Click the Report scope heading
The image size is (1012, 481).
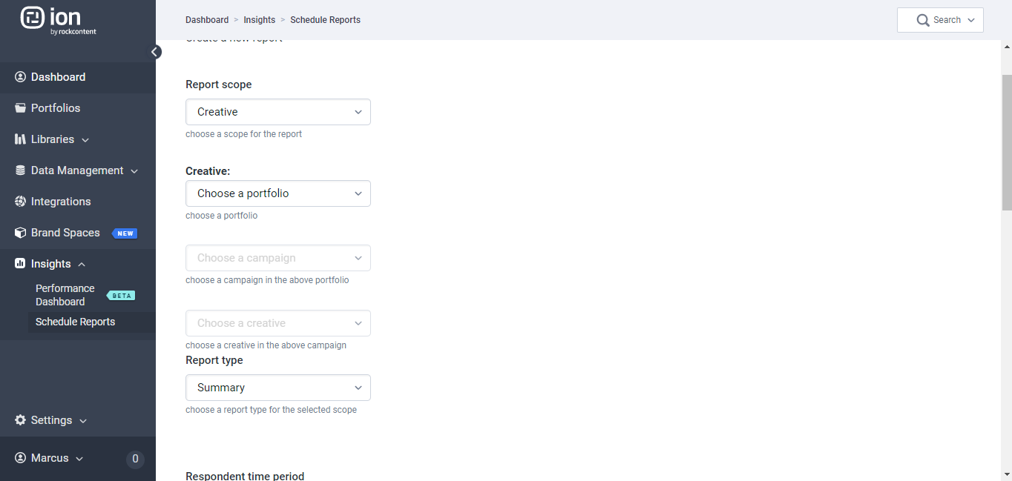pyautogui.click(x=219, y=84)
